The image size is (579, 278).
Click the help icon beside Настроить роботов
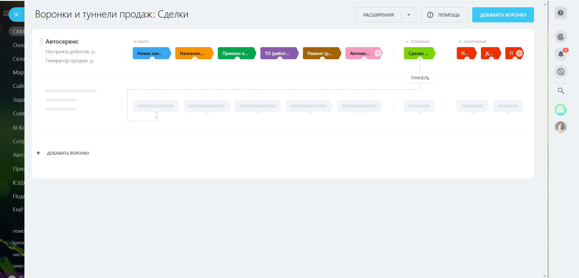click(93, 52)
